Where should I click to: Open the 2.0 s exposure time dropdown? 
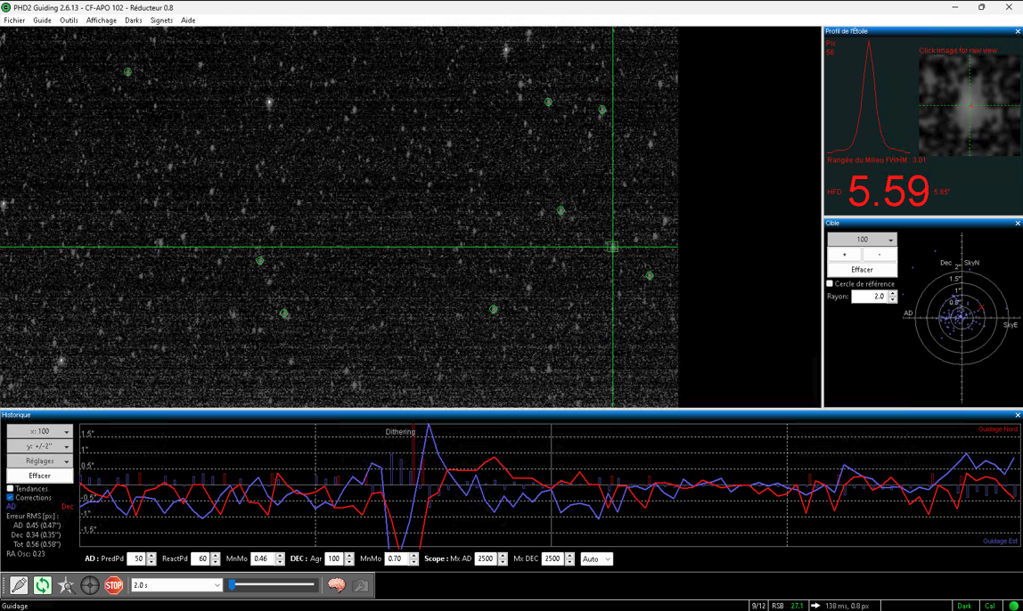pos(176,585)
